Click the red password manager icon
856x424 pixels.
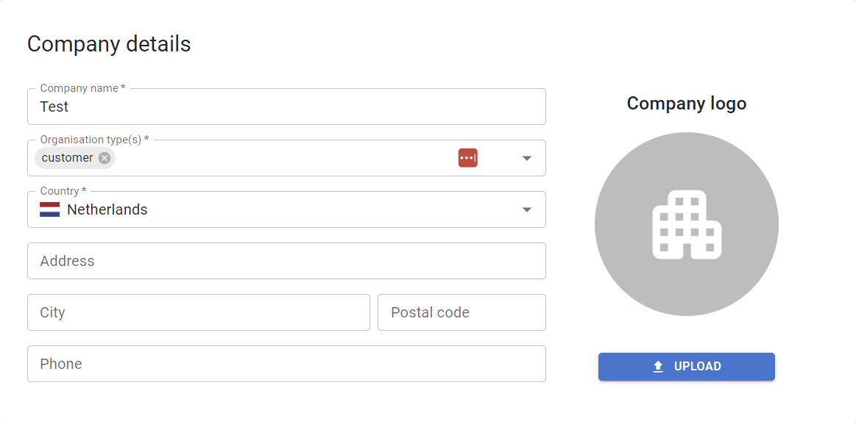468,158
